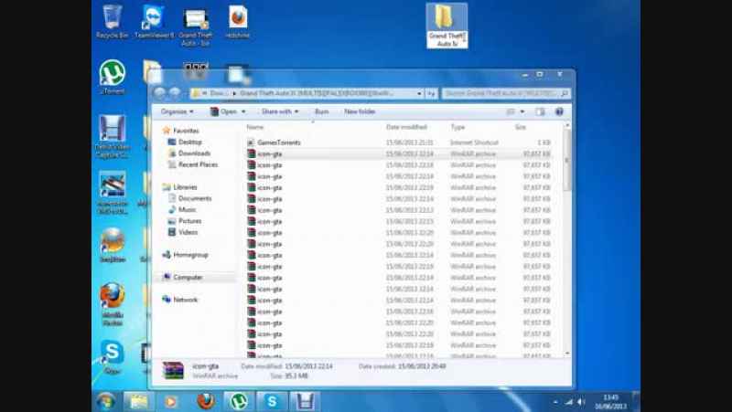Sort by the Size column header

coord(521,127)
